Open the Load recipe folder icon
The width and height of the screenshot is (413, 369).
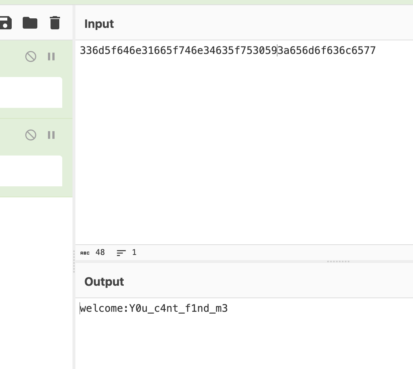pos(30,23)
